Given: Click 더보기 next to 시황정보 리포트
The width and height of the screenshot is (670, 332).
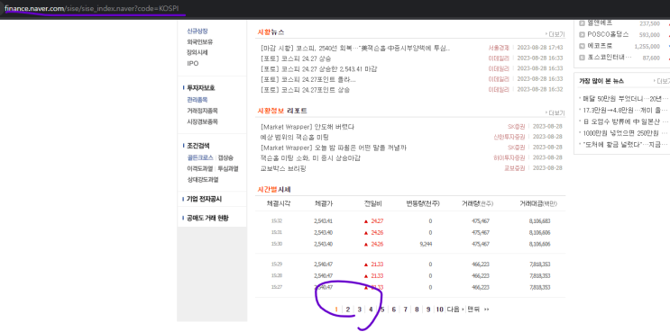Looking at the screenshot, I should [x=555, y=113].
